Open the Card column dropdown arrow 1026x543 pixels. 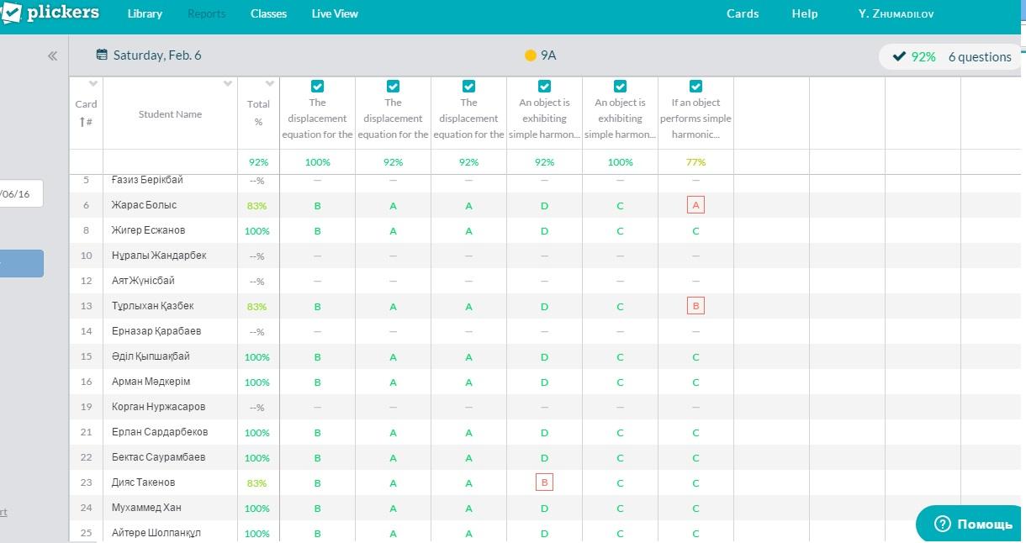point(93,83)
